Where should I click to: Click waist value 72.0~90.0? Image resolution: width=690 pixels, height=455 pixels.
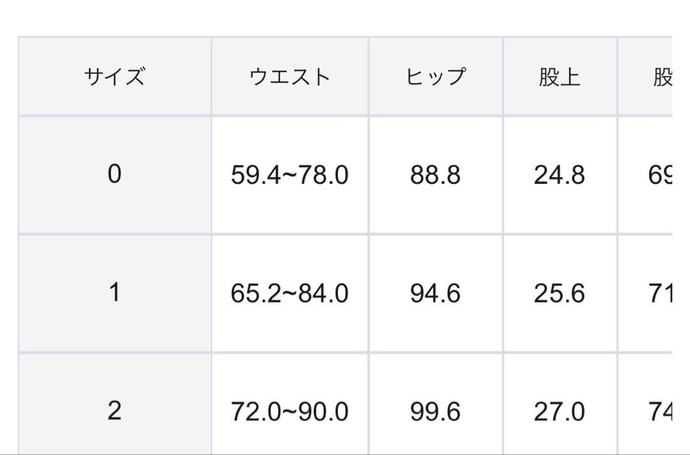pos(289,412)
